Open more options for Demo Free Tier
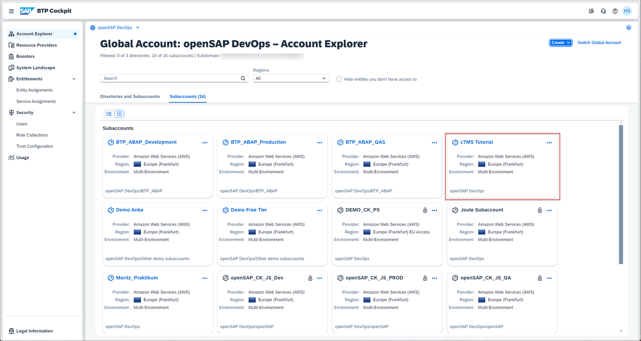 click(320, 210)
